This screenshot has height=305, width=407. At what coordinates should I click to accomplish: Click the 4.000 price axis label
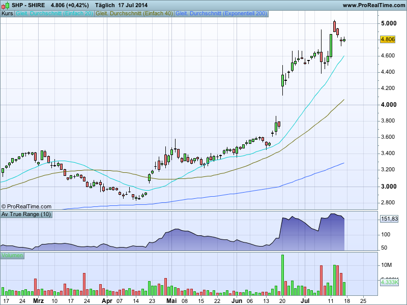(x=389, y=105)
